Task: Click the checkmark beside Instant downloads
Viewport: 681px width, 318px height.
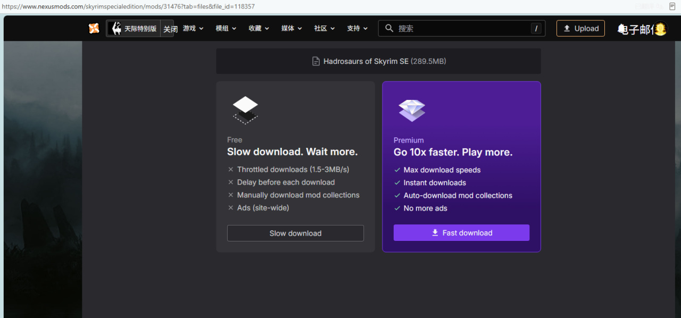Action: pyautogui.click(x=397, y=183)
